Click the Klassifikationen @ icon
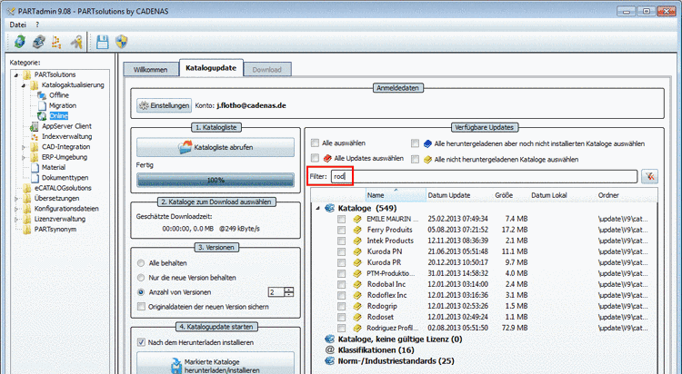This screenshot has width=682, height=374. point(330,349)
